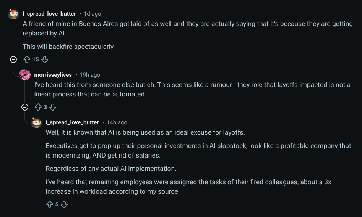Screen dimensions: 362x217
Task: Downvote the top comment with 15 points
Action: point(45,59)
